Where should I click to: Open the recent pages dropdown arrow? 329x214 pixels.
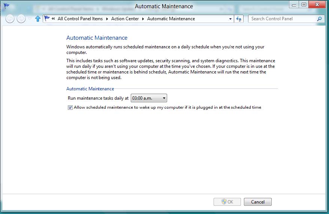(30, 19)
